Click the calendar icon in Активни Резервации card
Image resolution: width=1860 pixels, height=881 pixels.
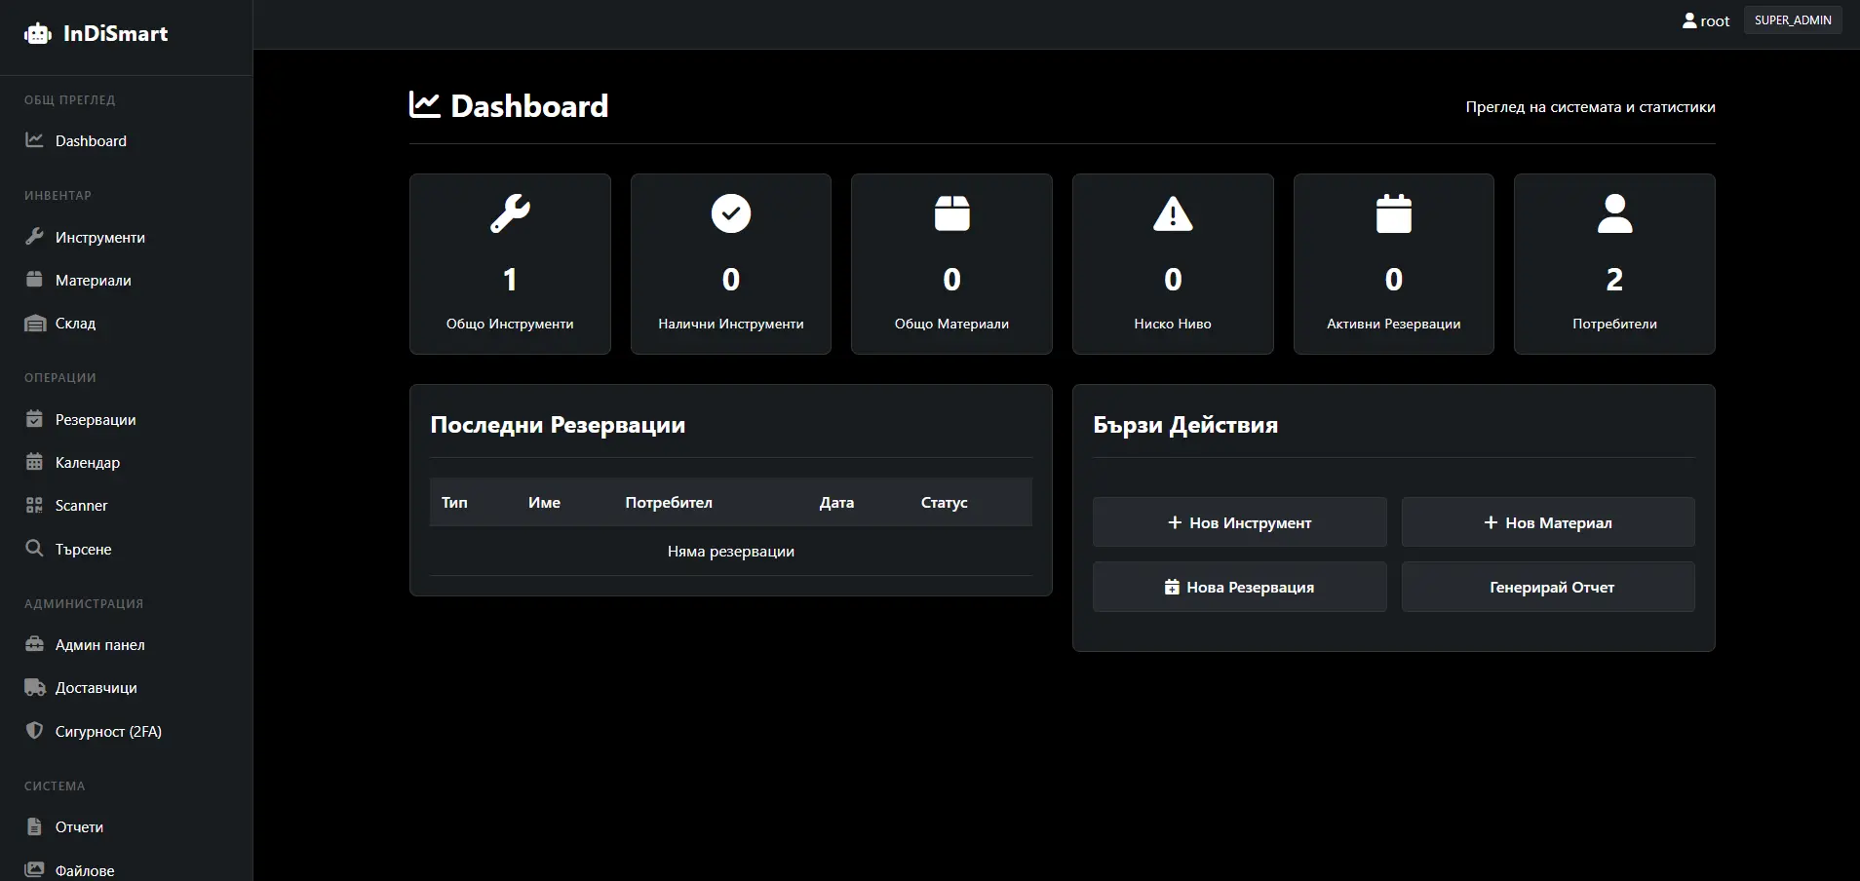click(1394, 213)
